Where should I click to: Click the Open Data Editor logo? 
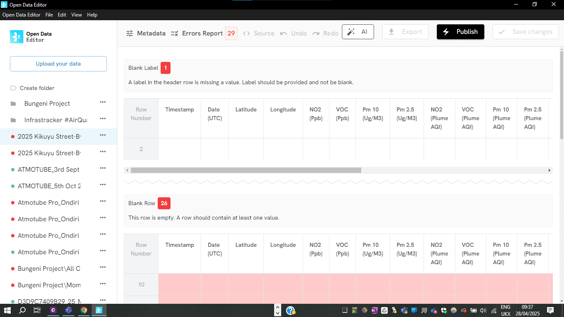(17, 37)
